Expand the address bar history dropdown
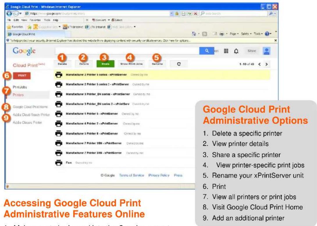The width and height of the screenshot is (317, 226). pos(172,14)
